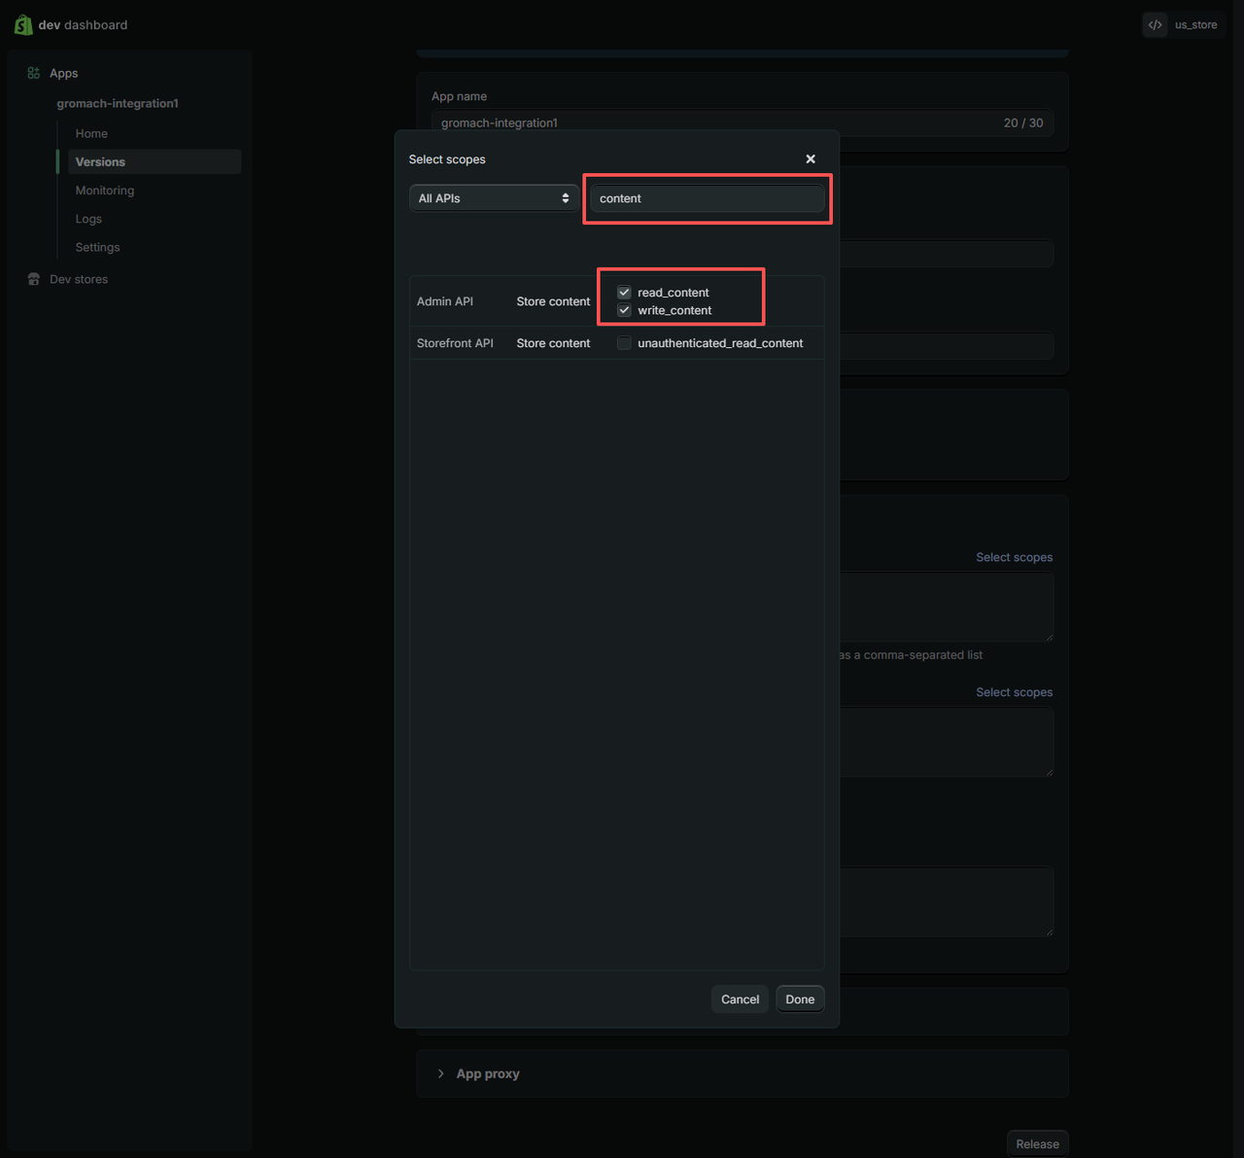Click the Dev stores shop icon
Image resolution: width=1244 pixels, height=1158 pixels.
[x=34, y=279]
